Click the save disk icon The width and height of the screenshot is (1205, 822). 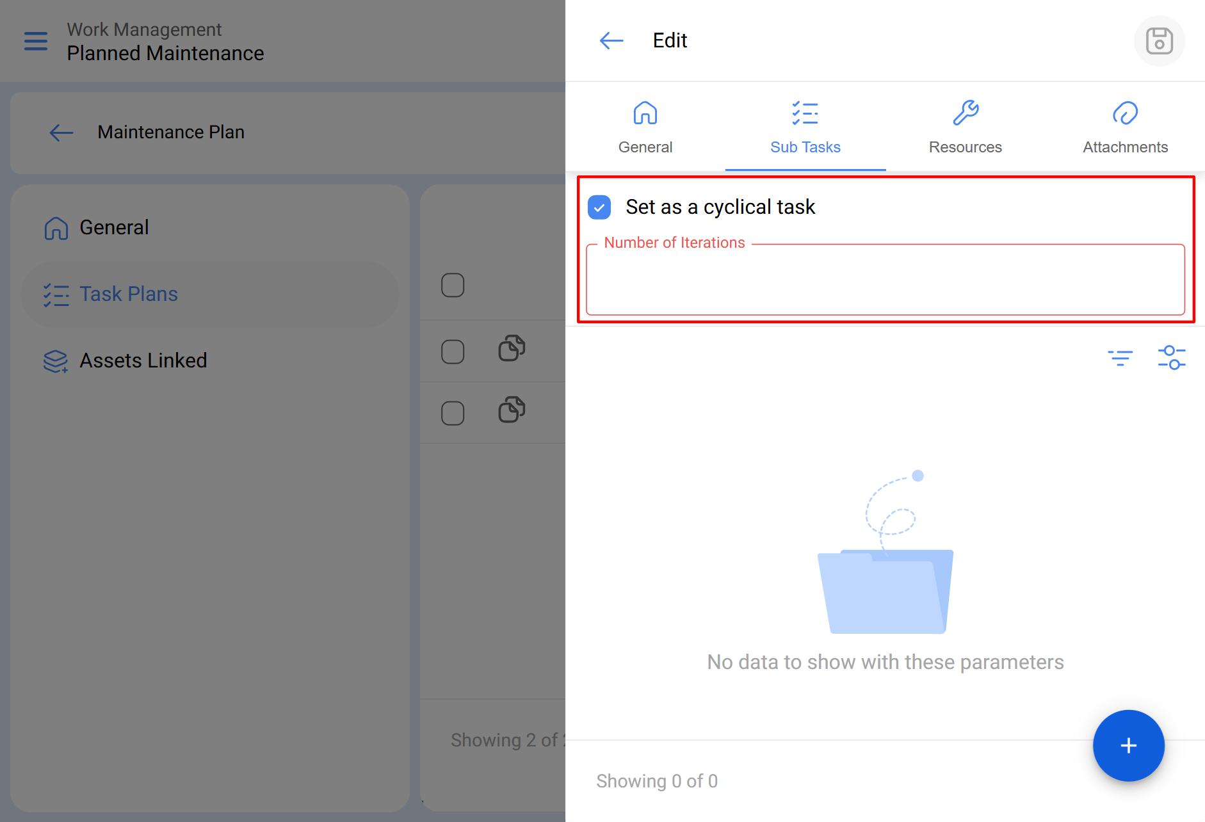point(1159,41)
